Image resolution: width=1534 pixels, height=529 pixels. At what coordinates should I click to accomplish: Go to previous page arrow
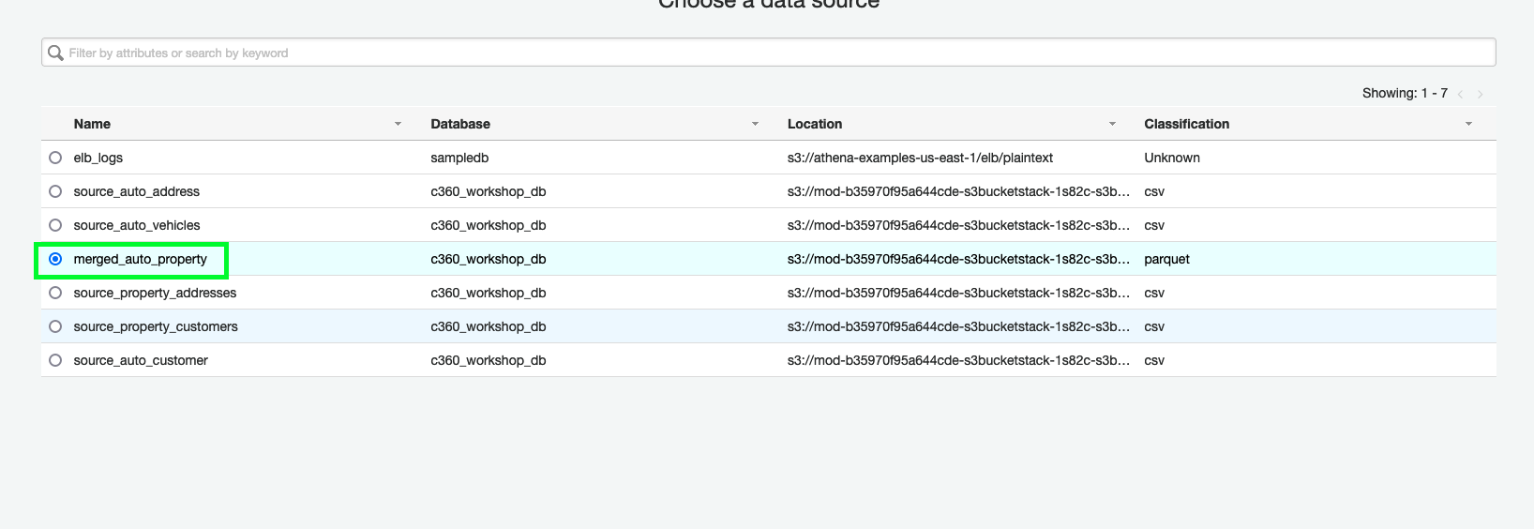point(1460,94)
